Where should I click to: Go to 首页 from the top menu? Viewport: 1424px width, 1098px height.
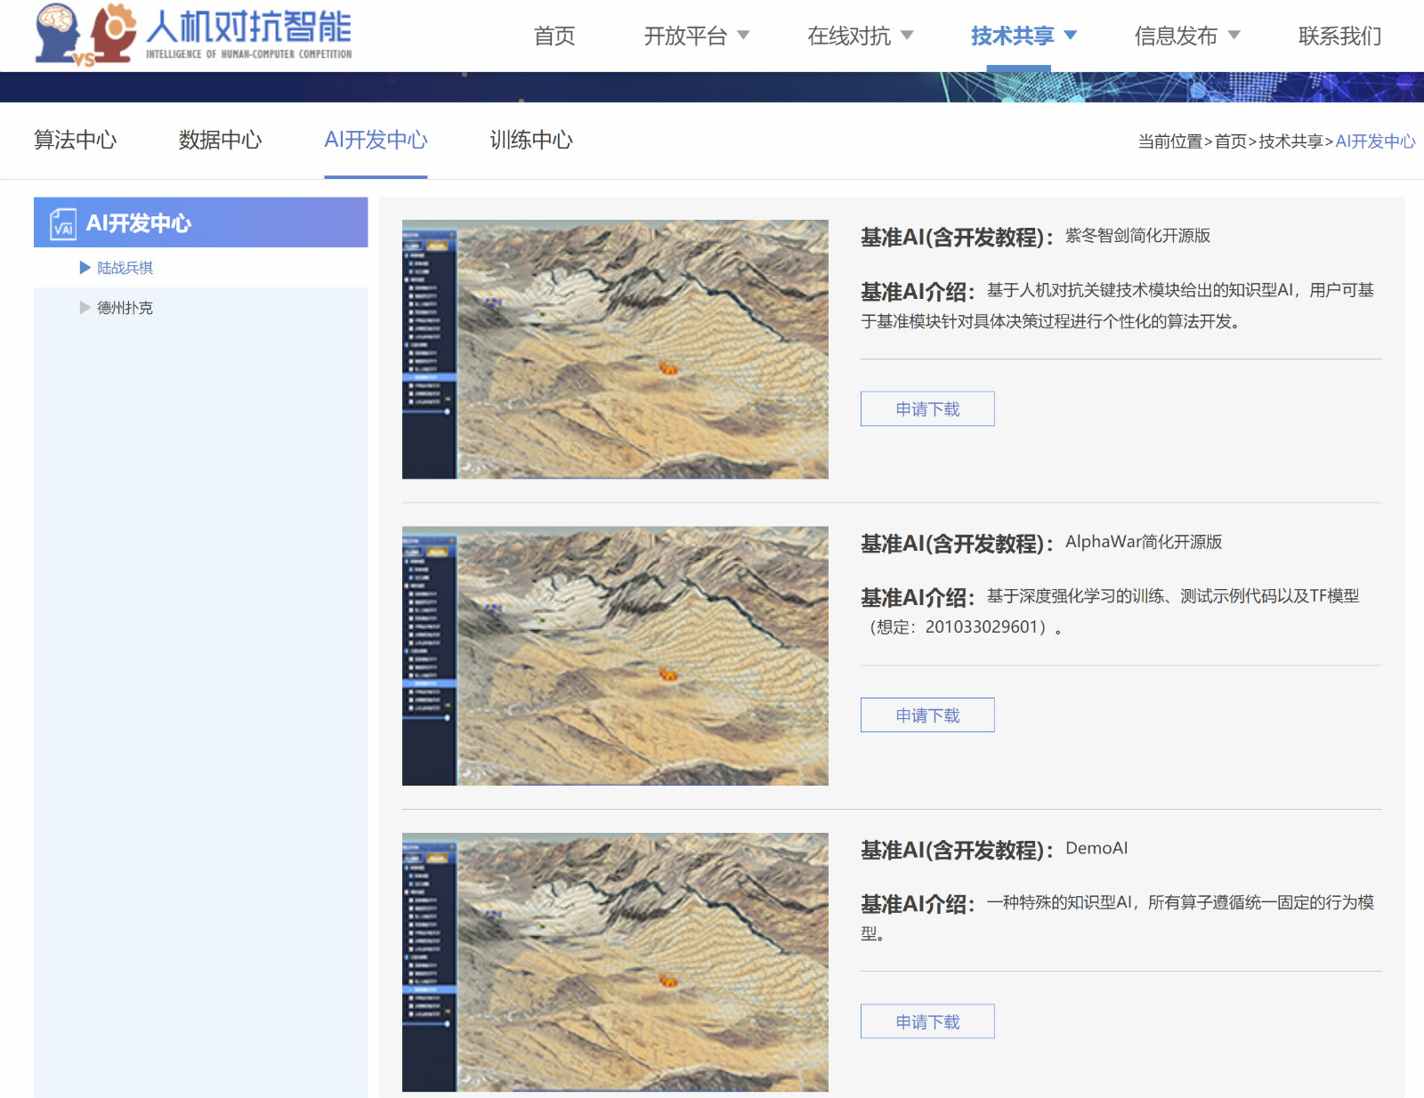tap(554, 36)
